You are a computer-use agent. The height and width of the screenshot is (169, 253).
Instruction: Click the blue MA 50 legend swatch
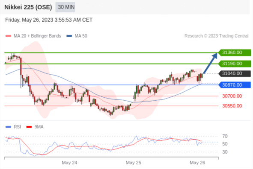pyautogui.click(x=69, y=36)
